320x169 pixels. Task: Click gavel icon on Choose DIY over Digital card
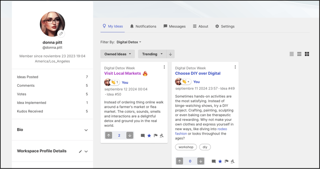click(233, 161)
